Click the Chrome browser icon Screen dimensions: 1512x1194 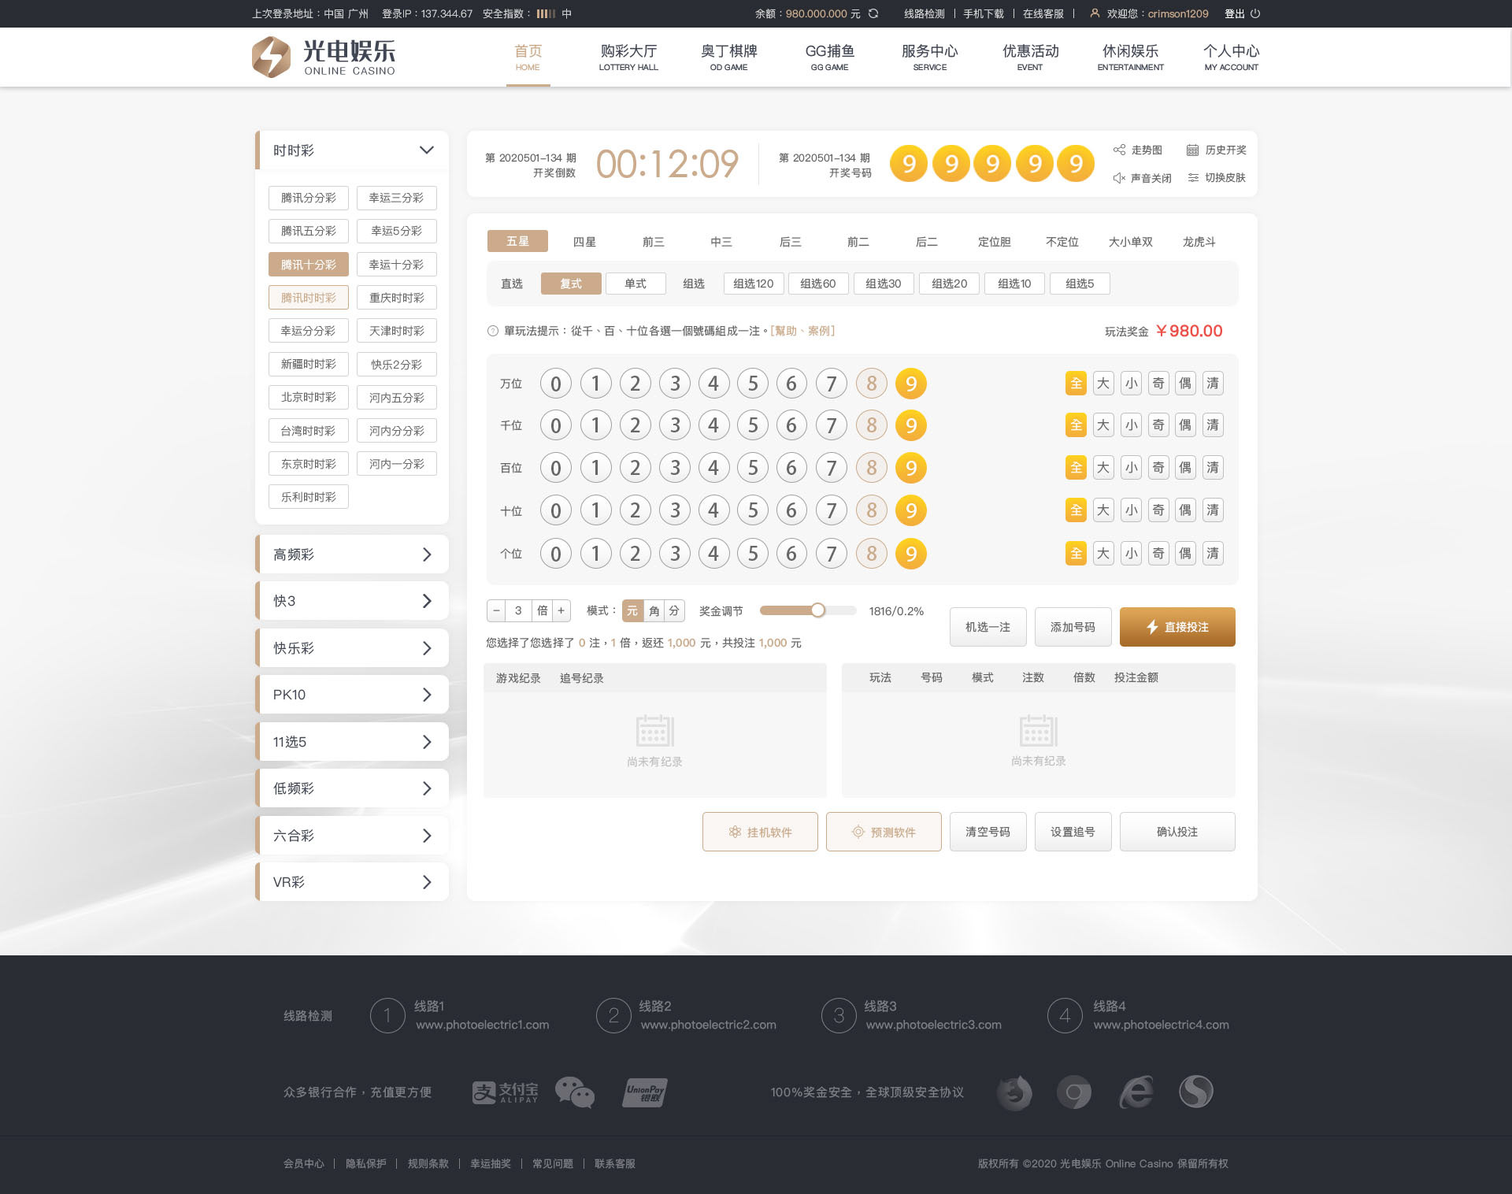[1074, 1092]
